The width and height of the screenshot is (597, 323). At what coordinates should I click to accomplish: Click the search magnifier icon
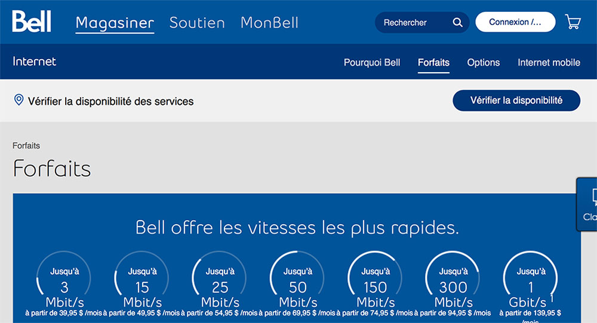457,23
